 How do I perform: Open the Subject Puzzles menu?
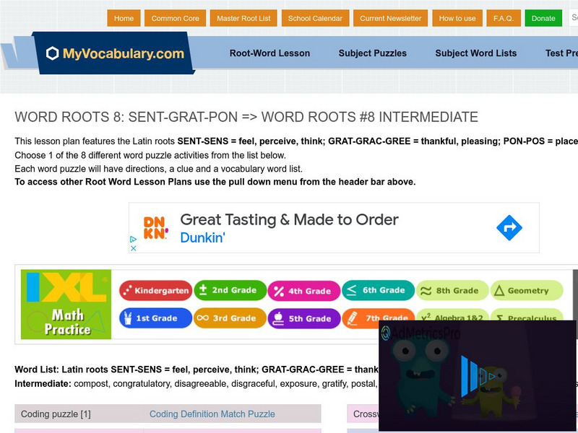[x=372, y=53]
